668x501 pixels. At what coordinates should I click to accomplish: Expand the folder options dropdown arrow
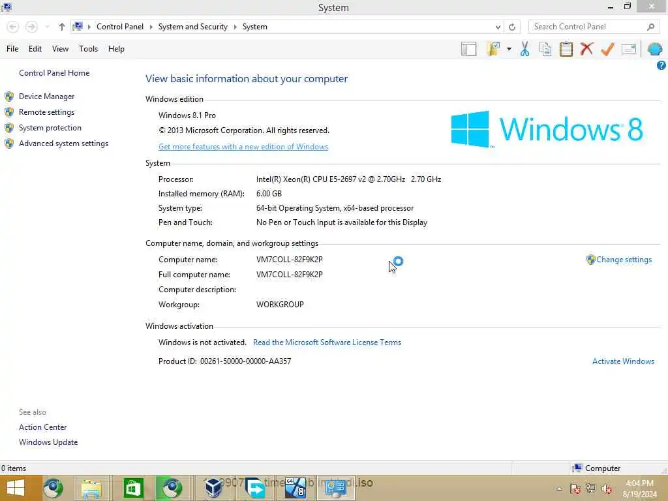[x=509, y=49]
